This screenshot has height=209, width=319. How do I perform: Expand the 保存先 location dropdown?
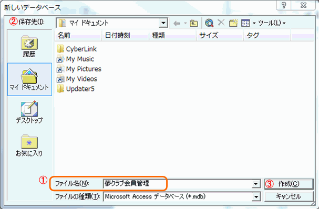click(163, 23)
